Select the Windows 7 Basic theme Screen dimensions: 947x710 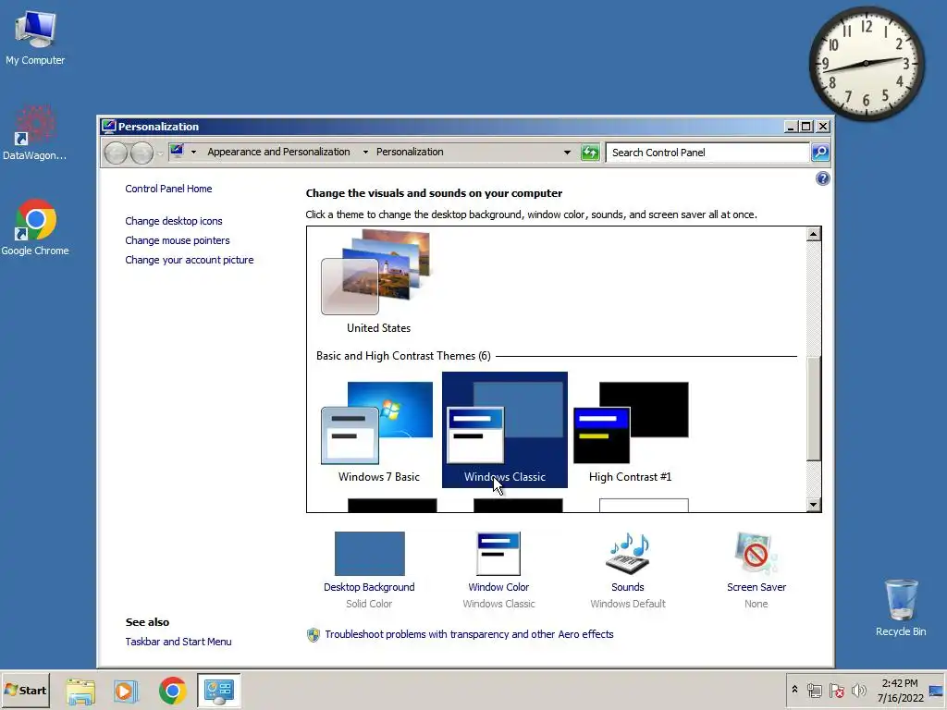click(378, 431)
